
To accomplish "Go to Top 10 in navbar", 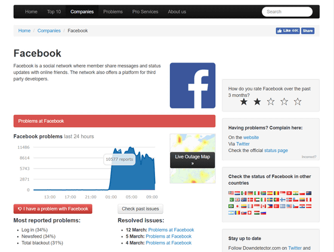I will tap(54, 12).
